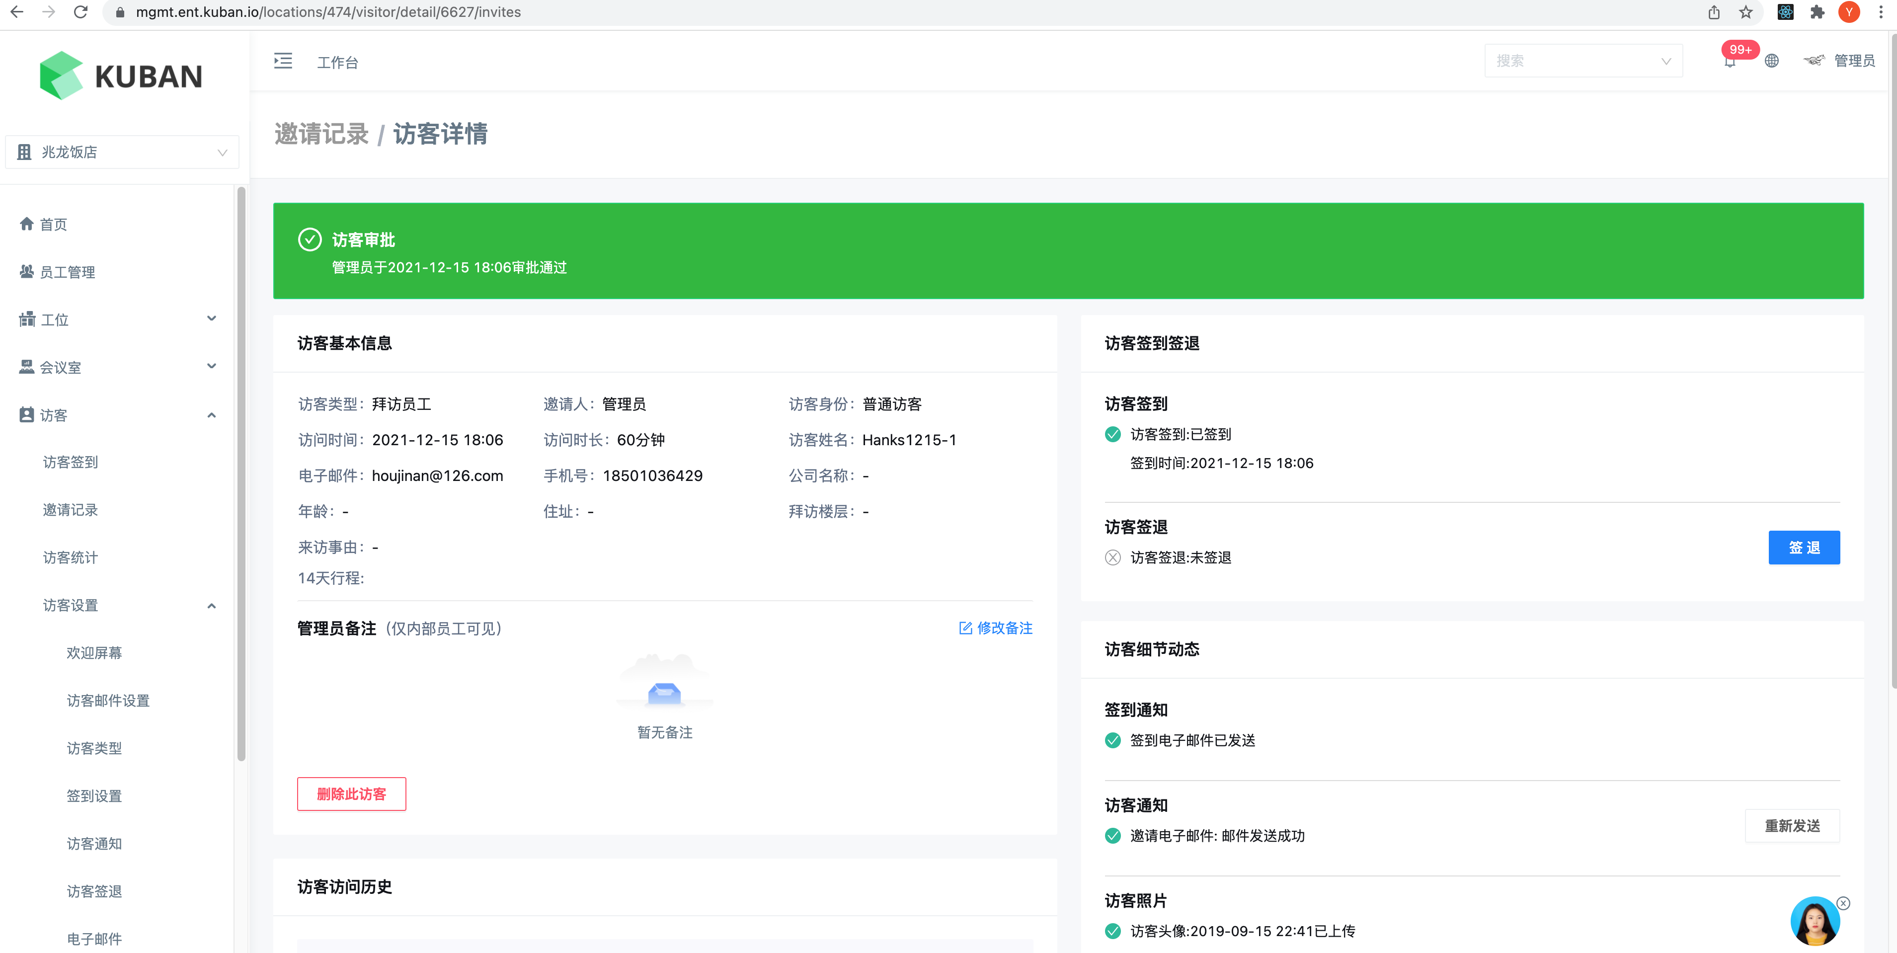Screen dimensions: 1897x953
Task: Open 首页 in the sidebar
Action: (x=53, y=224)
